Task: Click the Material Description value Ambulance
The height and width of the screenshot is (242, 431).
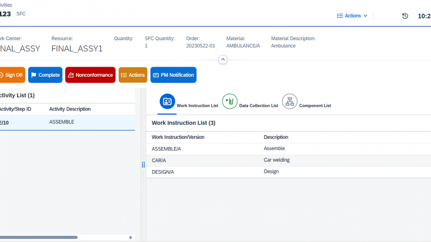Action: (x=283, y=46)
